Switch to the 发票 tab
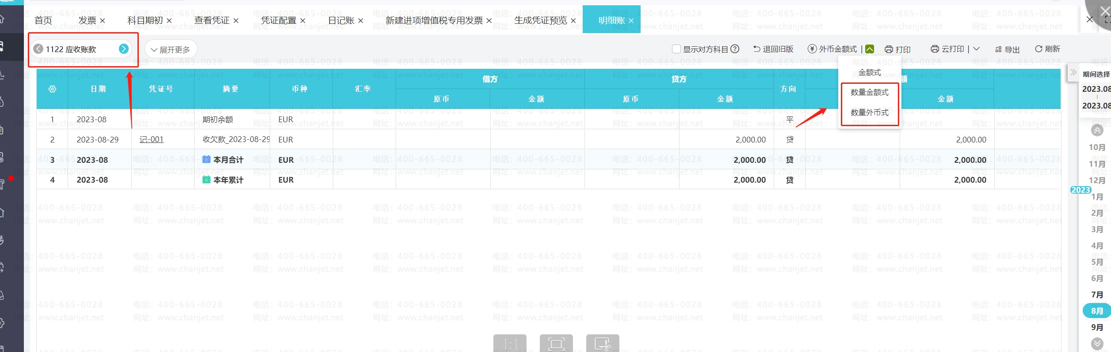Screen dimensions: 1111x352 click(87, 20)
